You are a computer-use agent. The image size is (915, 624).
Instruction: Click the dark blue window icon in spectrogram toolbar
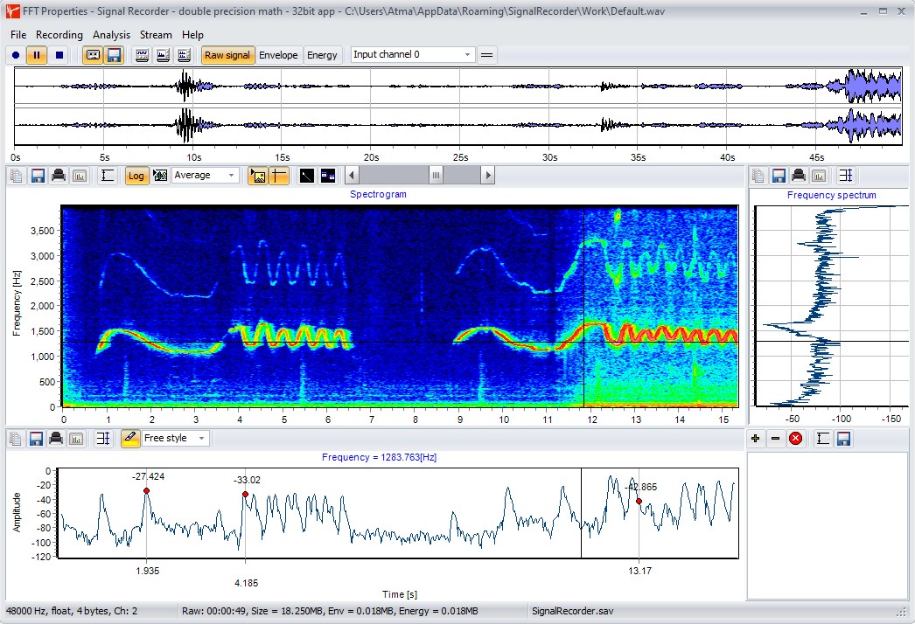[x=328, y=176]
